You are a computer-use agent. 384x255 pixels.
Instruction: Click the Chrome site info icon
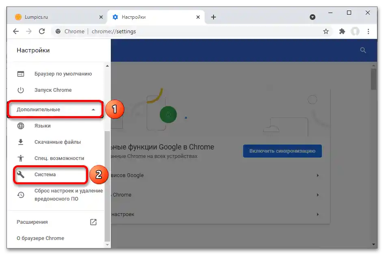click(x=58, y=31)
